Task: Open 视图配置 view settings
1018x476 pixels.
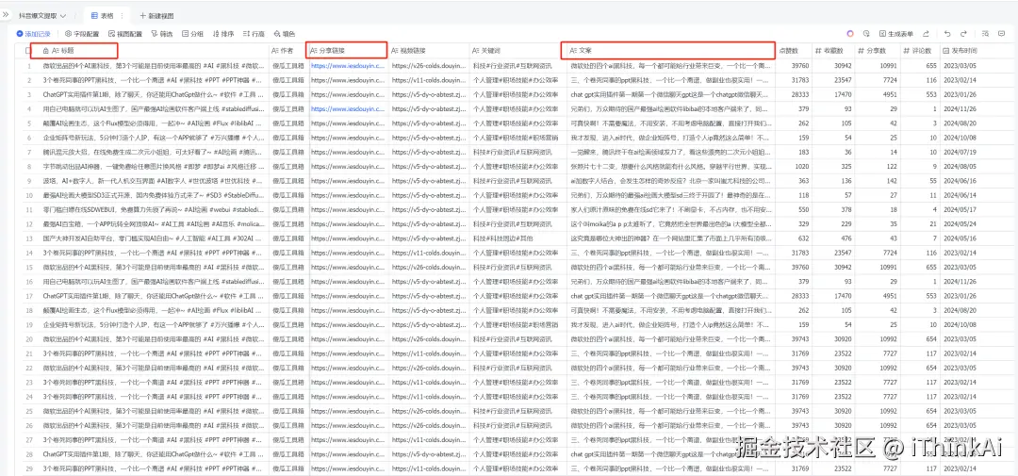Action: pos(125,34)
